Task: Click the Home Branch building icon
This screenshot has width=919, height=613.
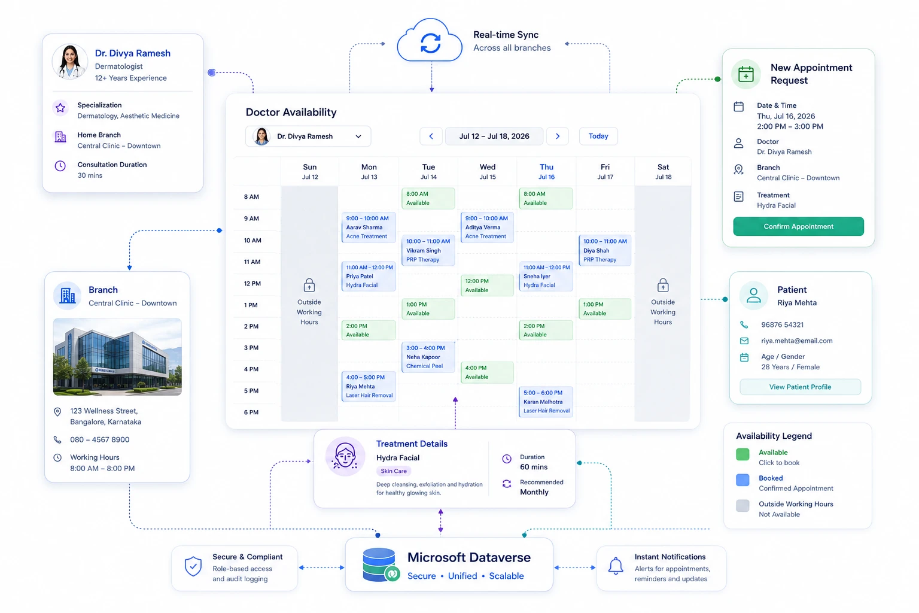Action: click(x=60, y=137)
